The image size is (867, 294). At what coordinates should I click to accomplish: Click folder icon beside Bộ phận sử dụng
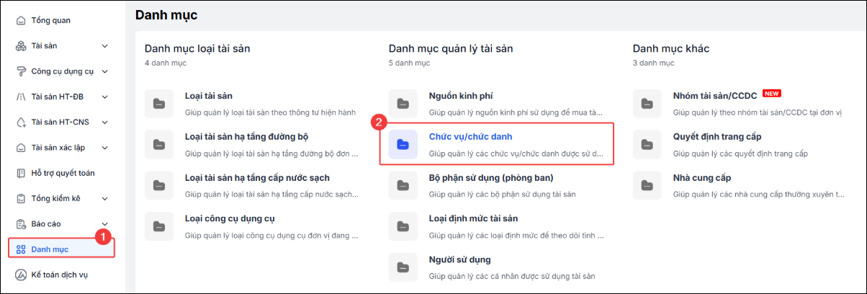(403, 185)
